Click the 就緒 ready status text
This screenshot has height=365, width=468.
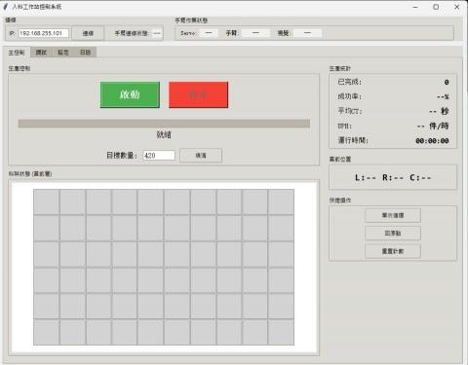164,134
